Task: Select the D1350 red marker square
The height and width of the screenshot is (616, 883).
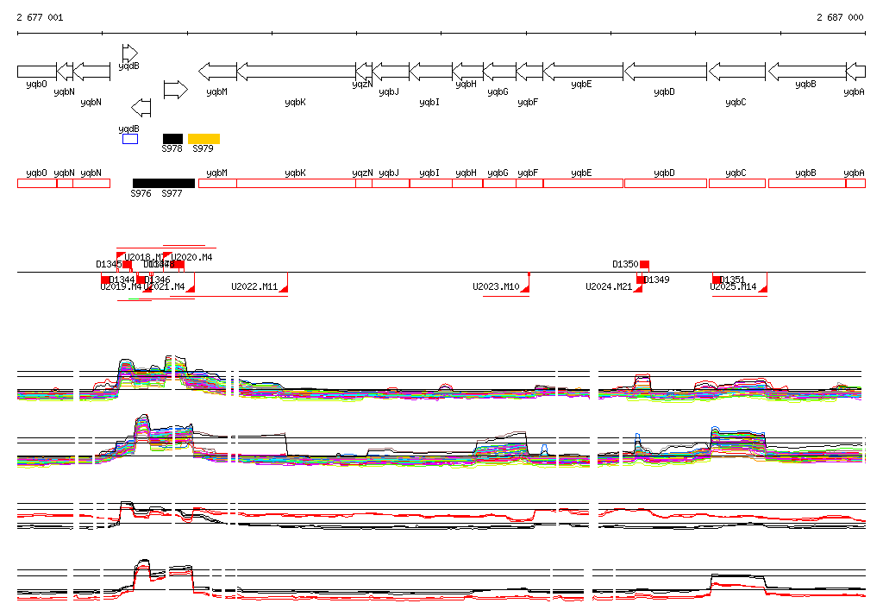Action: click(x=645, y=264)
